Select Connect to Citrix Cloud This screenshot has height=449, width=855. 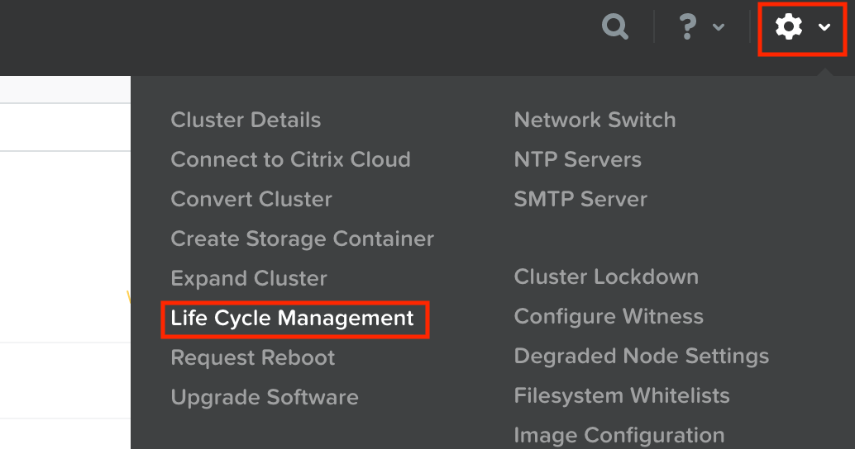click(x=290, y=159)
